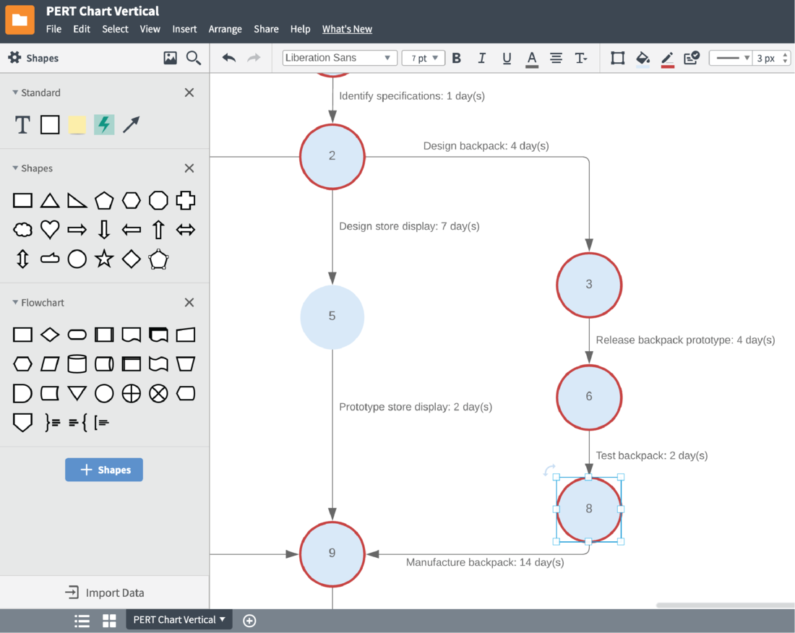
Task: Open the font size dropdown
Action: coord(423,58)
